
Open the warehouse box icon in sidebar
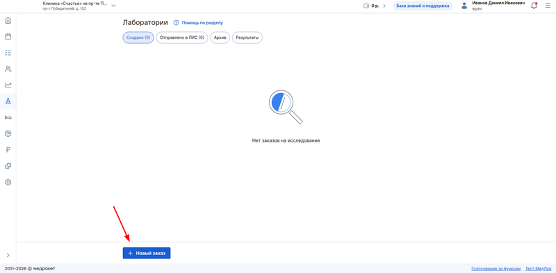pyautogui.click(x=8, y=133)
